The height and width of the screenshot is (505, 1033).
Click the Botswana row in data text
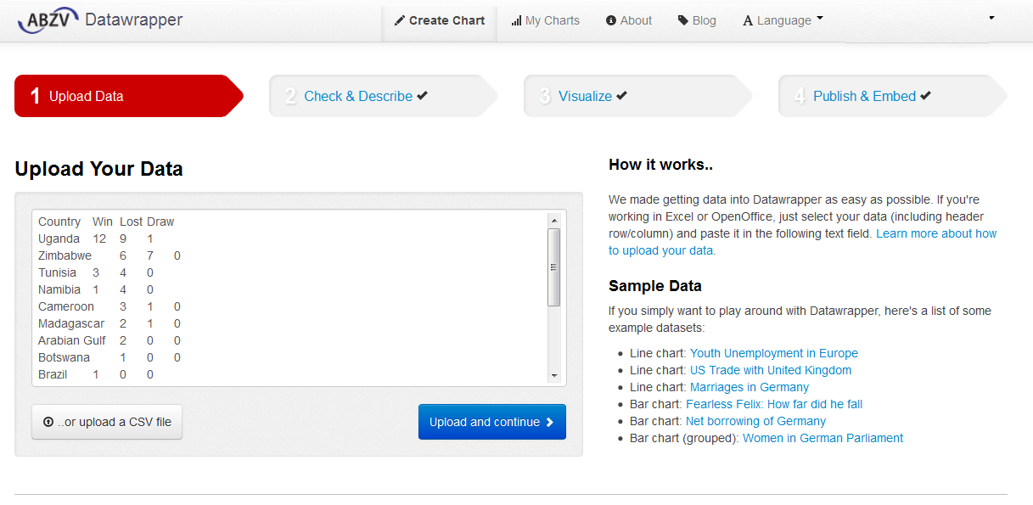point(109,357)
